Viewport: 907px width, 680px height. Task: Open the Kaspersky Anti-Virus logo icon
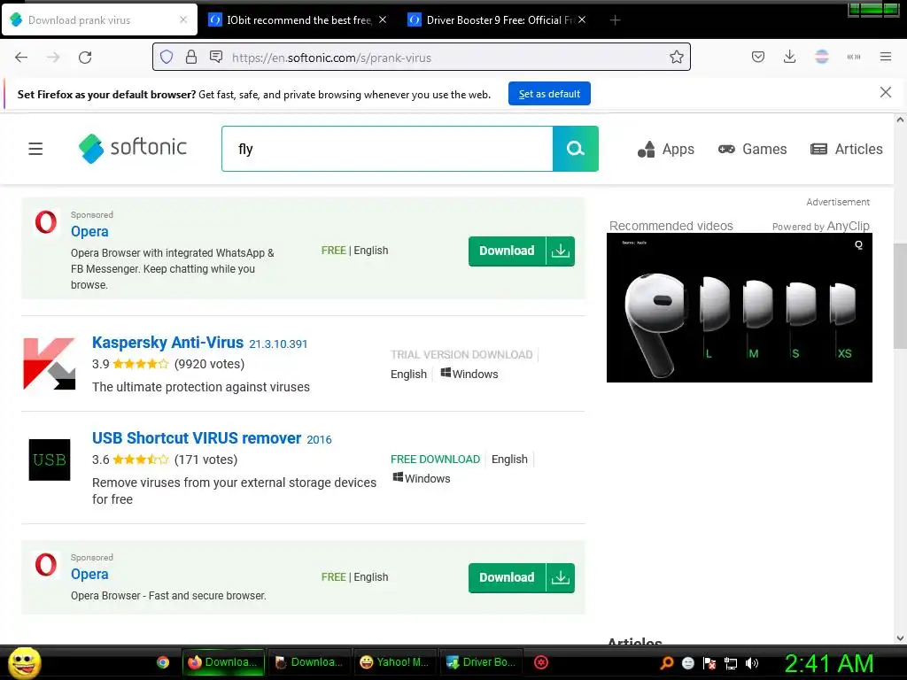50,364
